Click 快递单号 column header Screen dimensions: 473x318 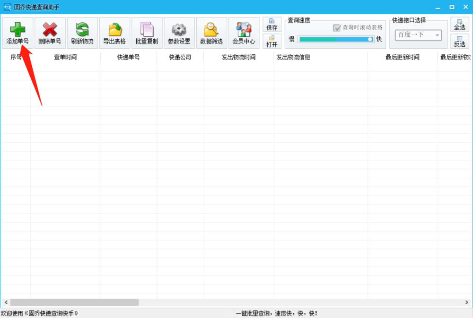point(129,57)
